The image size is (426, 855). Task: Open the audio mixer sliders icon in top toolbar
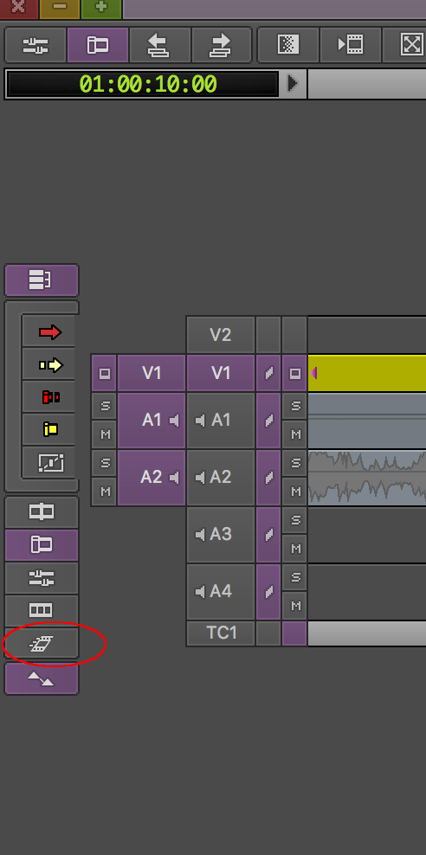pos(35,45)
